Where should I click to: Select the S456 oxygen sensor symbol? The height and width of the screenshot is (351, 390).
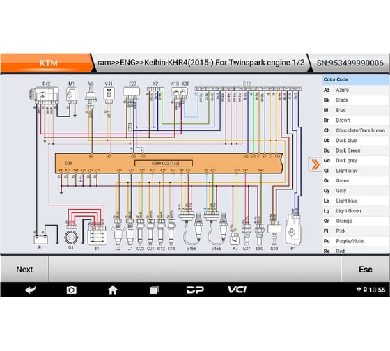[192, 228]
